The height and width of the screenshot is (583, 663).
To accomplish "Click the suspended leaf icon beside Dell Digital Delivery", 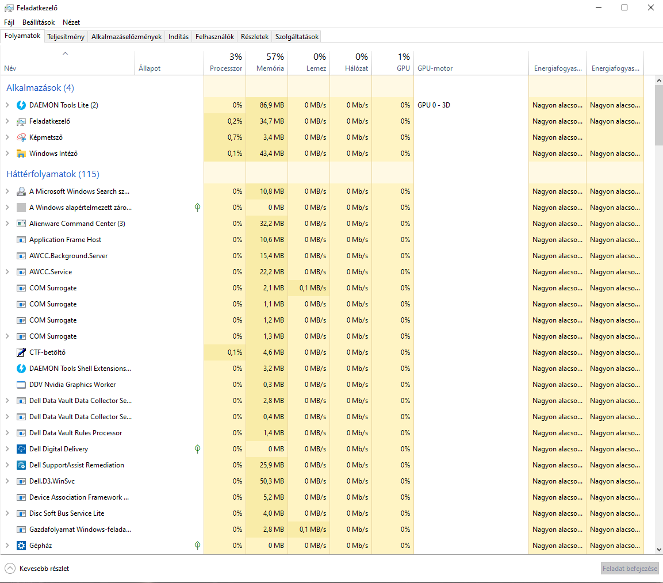I will (x=197, y=449).
